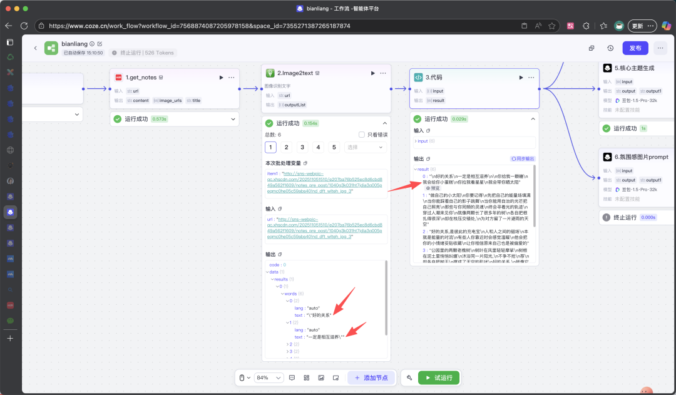The width and height of the screenshot is (676, 395).
Task: Click the 预览 preview button under result 0
Action: point(433,188)
